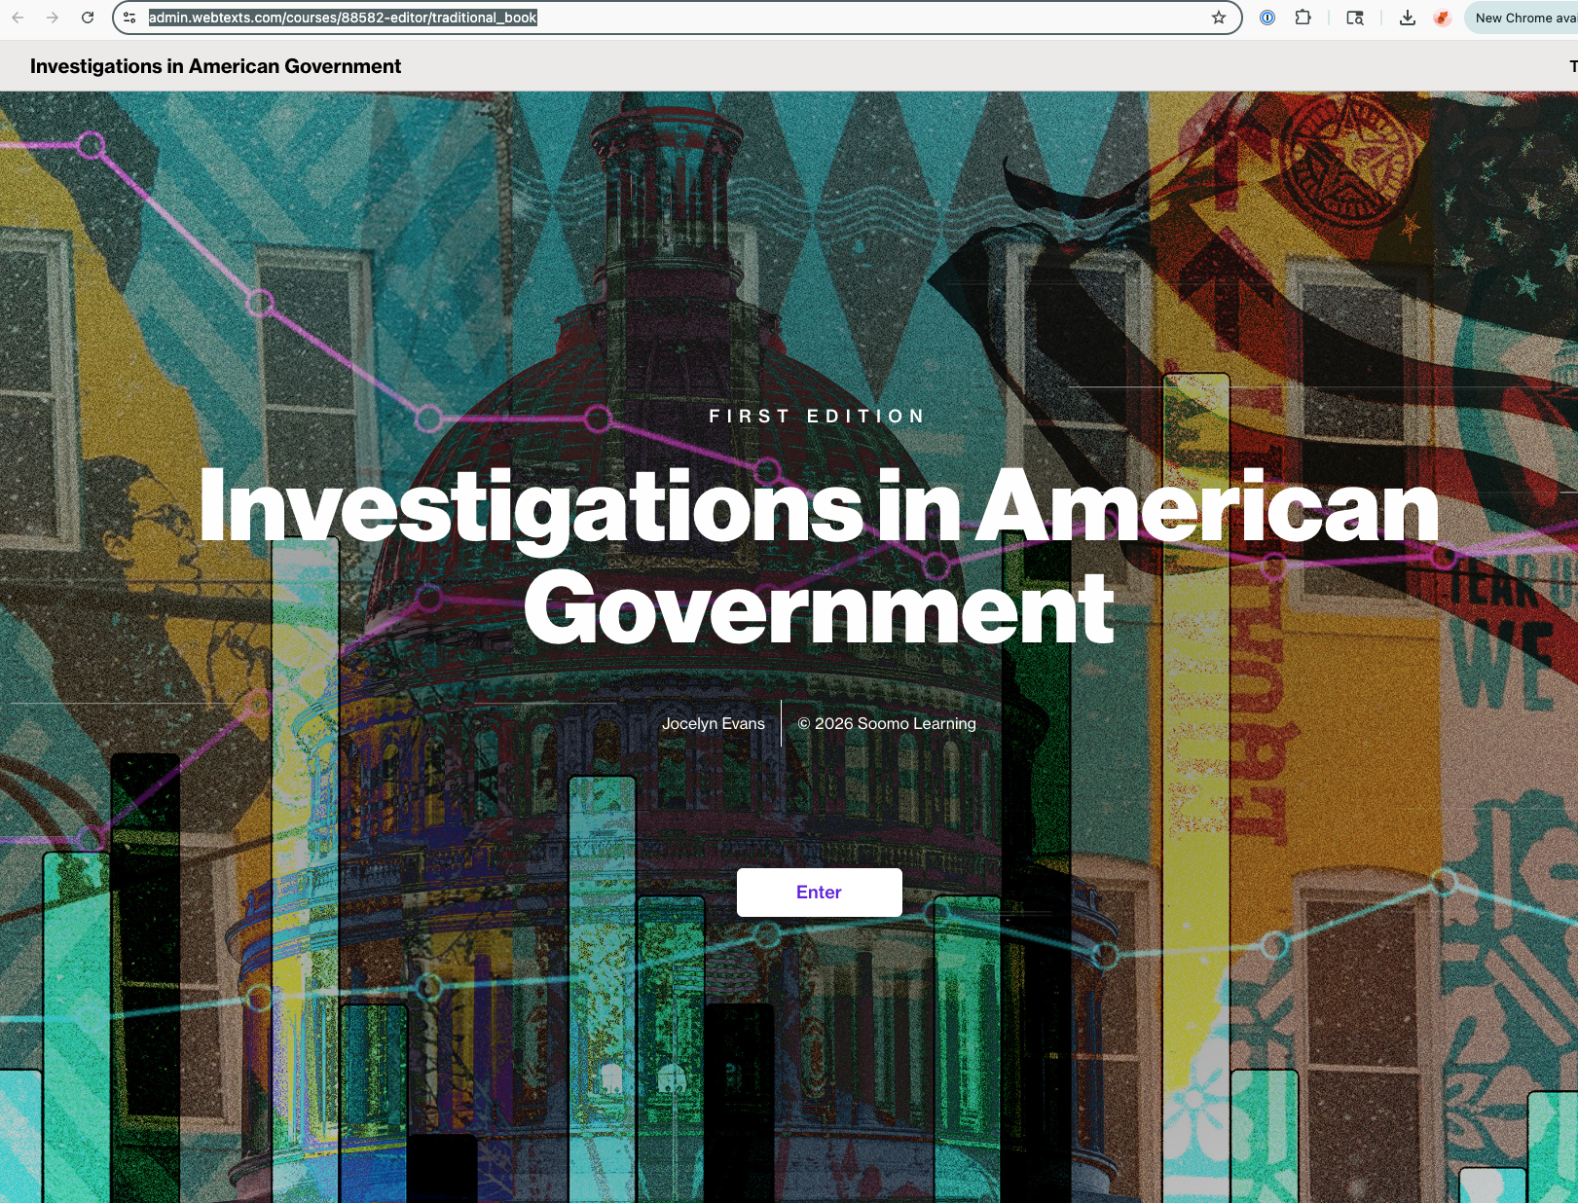Open the Downloads tray
The width and height of the screenshot is (1578, 1203).
click(x=1407, y=17)
